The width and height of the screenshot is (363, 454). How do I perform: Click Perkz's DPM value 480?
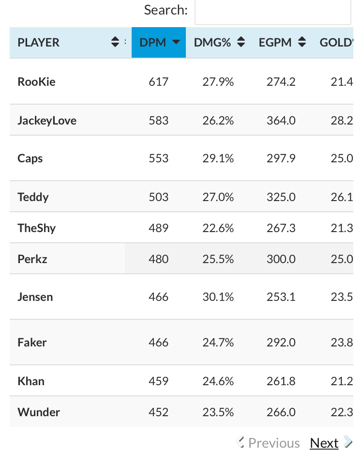click(x=158, y=259)
